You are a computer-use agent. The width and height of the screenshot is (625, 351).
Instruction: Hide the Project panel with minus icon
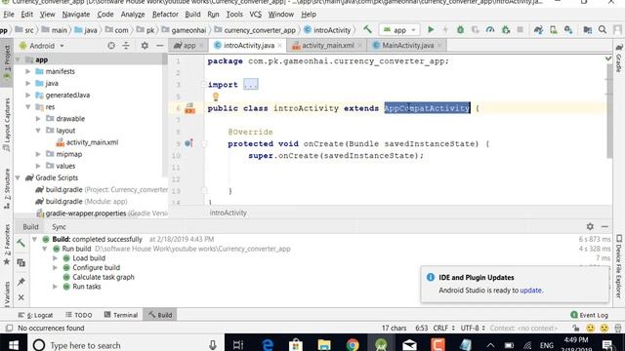160,46
